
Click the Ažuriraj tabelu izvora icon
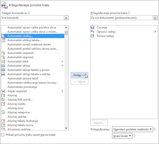[x=3, y=125]
